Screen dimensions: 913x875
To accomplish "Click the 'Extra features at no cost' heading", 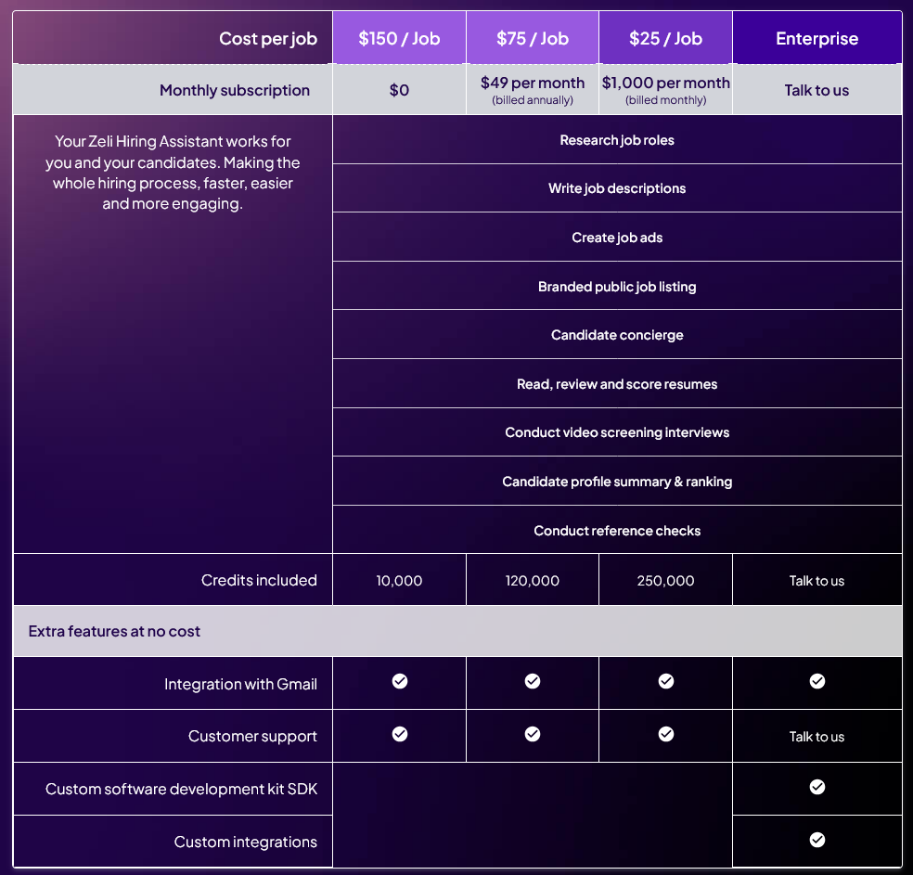I will click(x=114, y=631).
